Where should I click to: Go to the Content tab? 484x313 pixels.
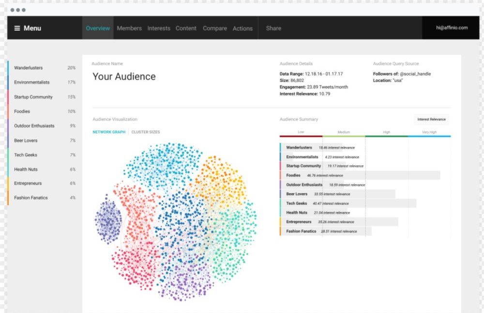tap(186, 28)
